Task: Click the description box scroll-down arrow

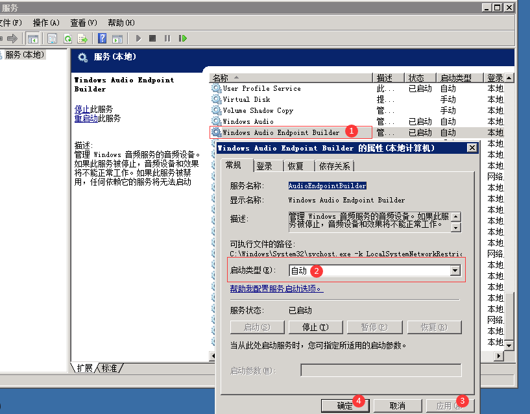Action: pyautogui.click(x=455, y=228)
